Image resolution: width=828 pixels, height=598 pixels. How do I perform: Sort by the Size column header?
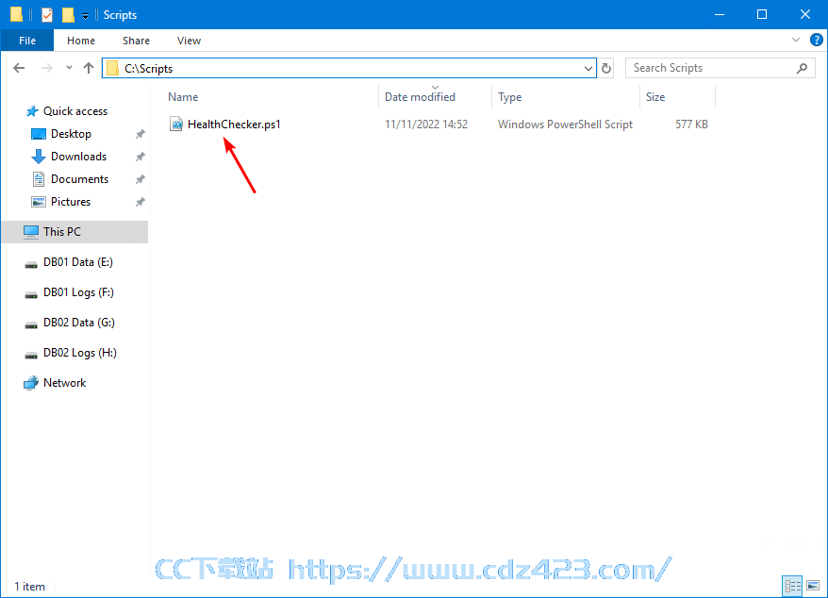click(x=655, y=97)
